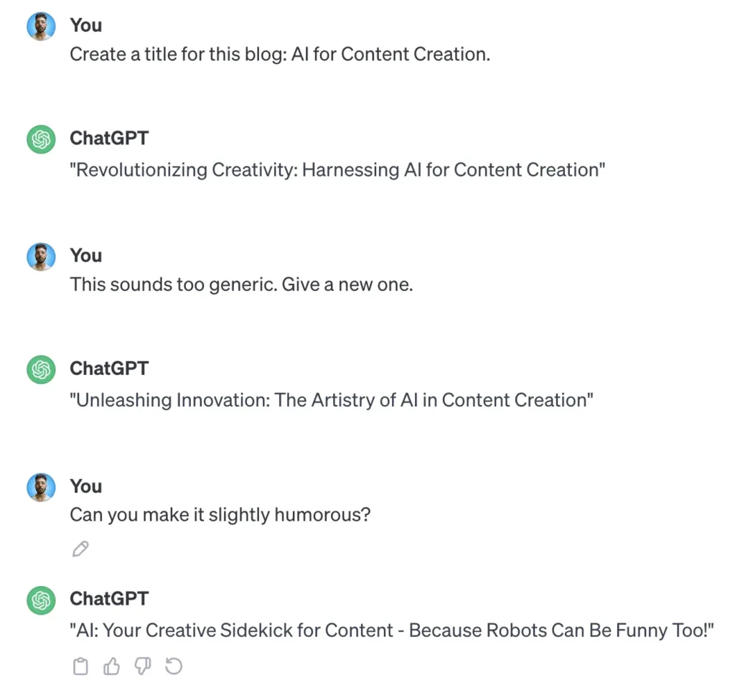The height and width of the screenshot is (693, 735).
Task: Give a thumbs down to the final response
Action: coord(142,666)
